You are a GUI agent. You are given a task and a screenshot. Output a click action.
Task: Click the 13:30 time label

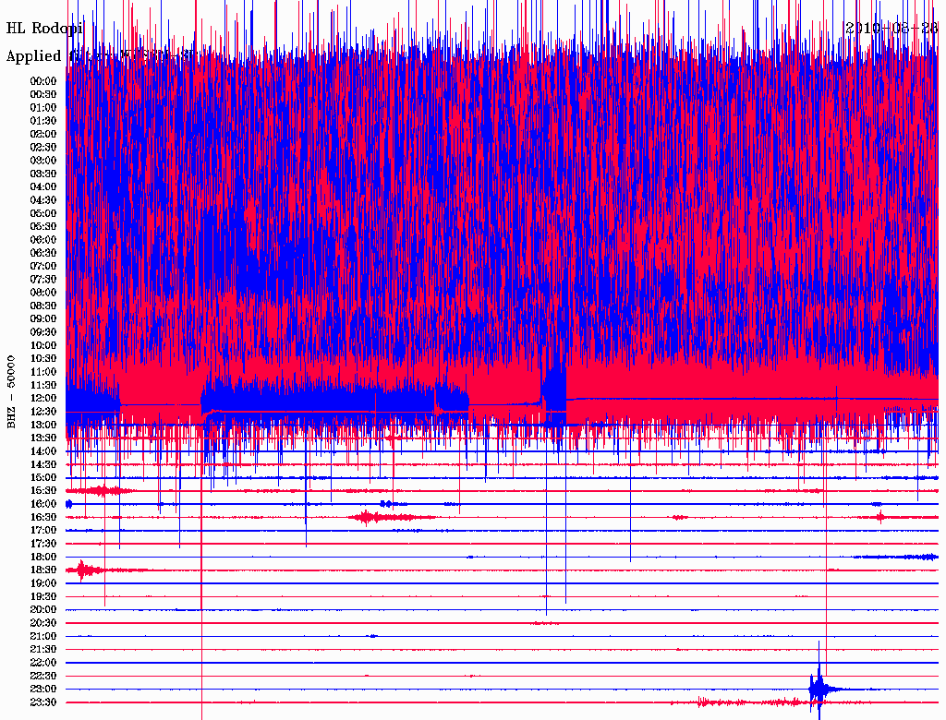pyautogui.click(x=43, y=438)
